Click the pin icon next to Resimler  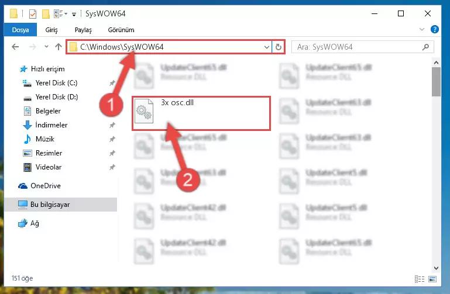click(x=112, y=153)
